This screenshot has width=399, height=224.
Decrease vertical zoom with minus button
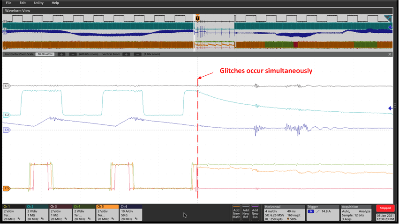pos(137,54)
